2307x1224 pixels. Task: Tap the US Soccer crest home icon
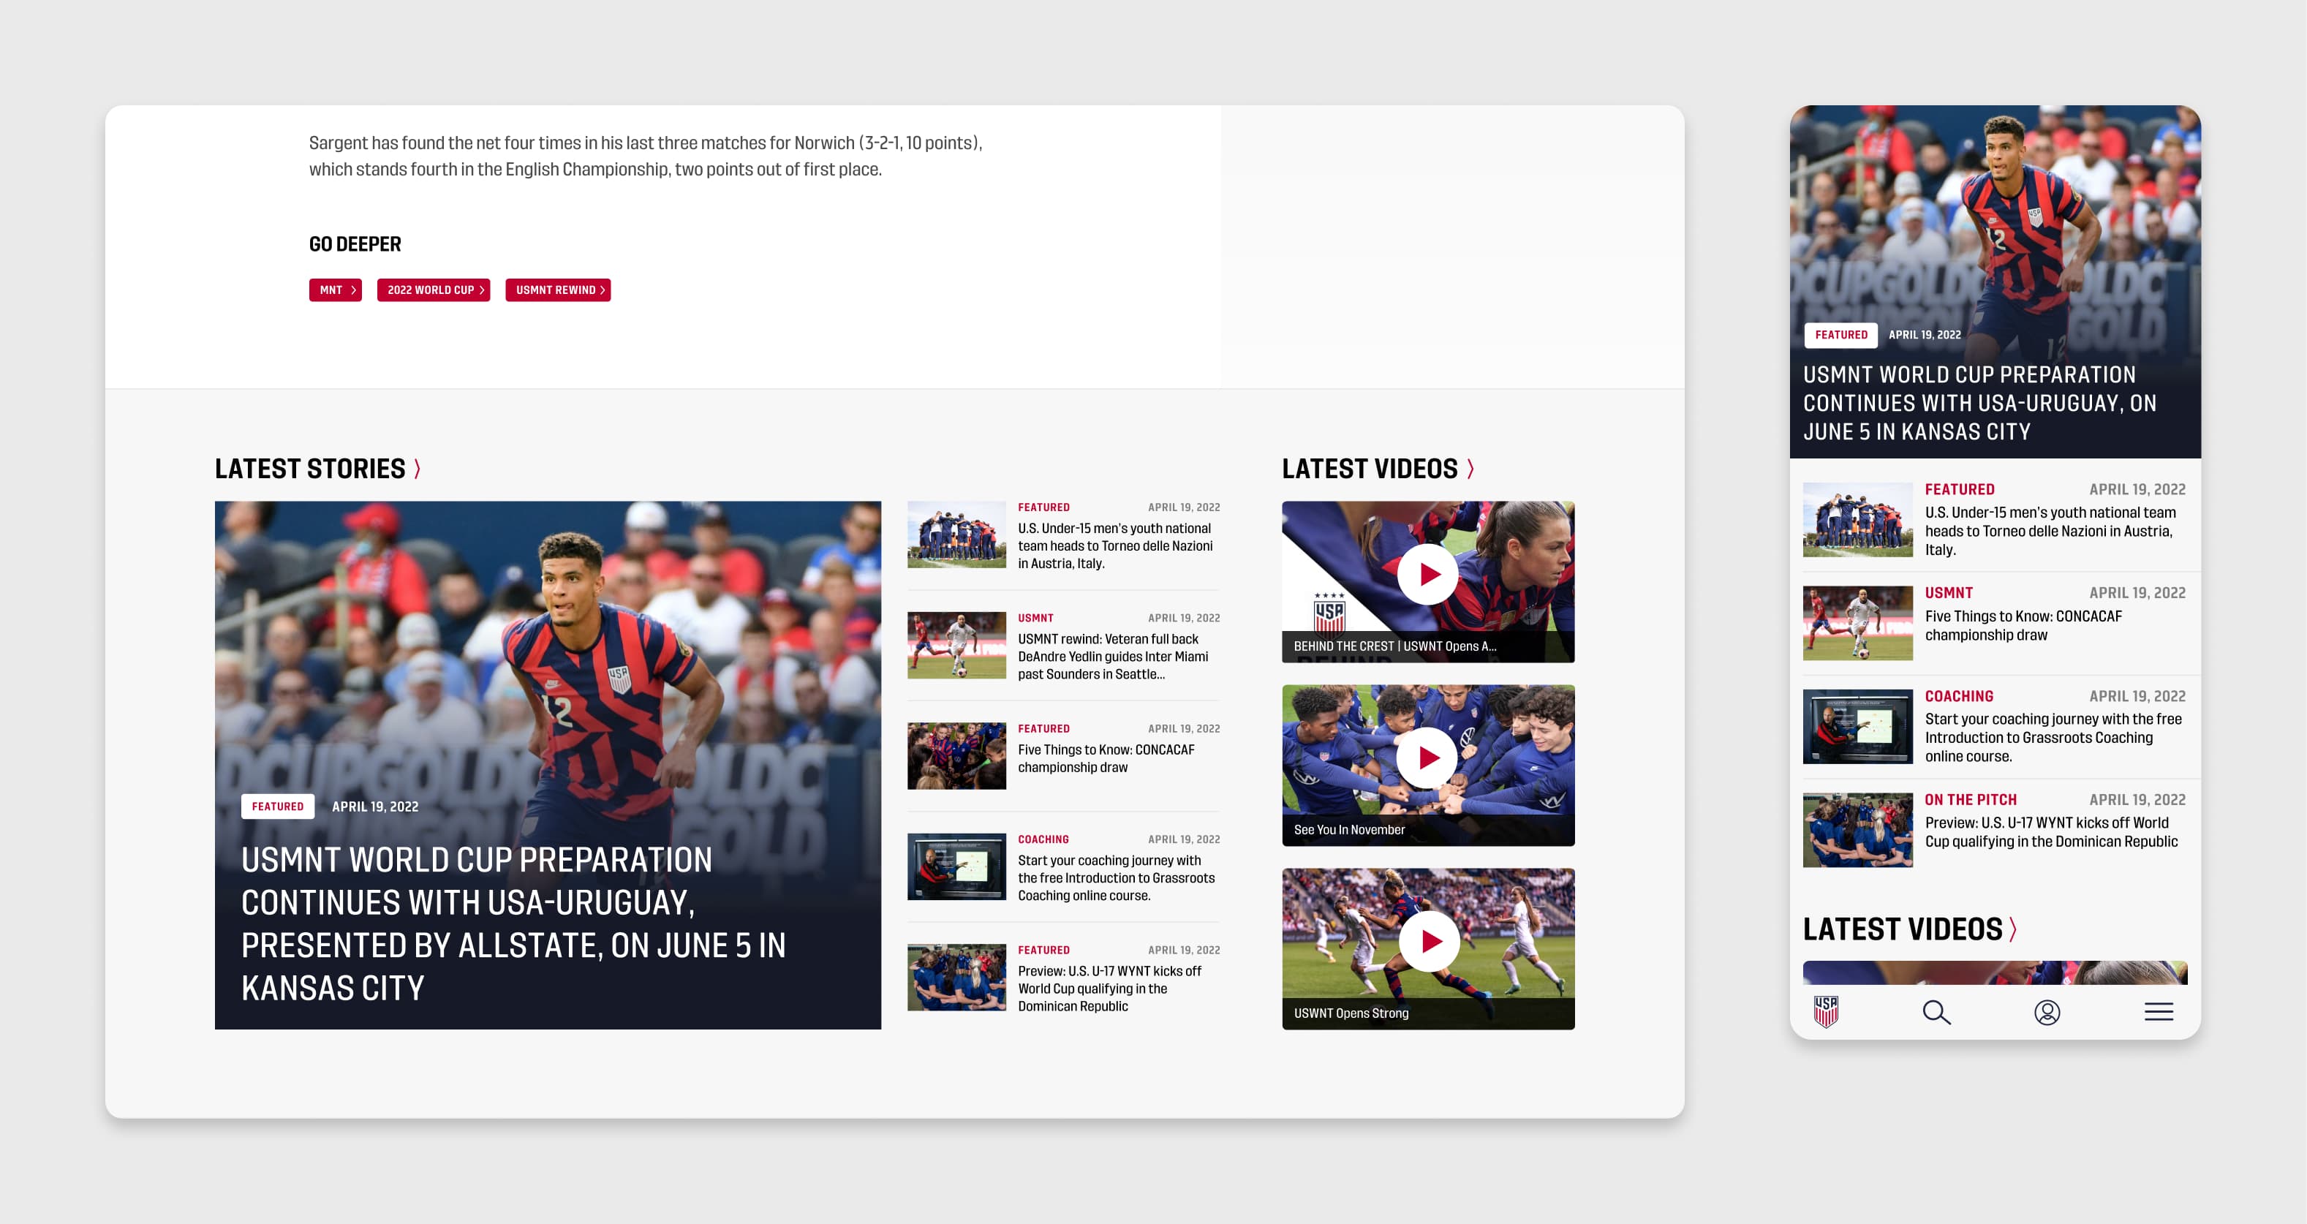[1825, 1012]
